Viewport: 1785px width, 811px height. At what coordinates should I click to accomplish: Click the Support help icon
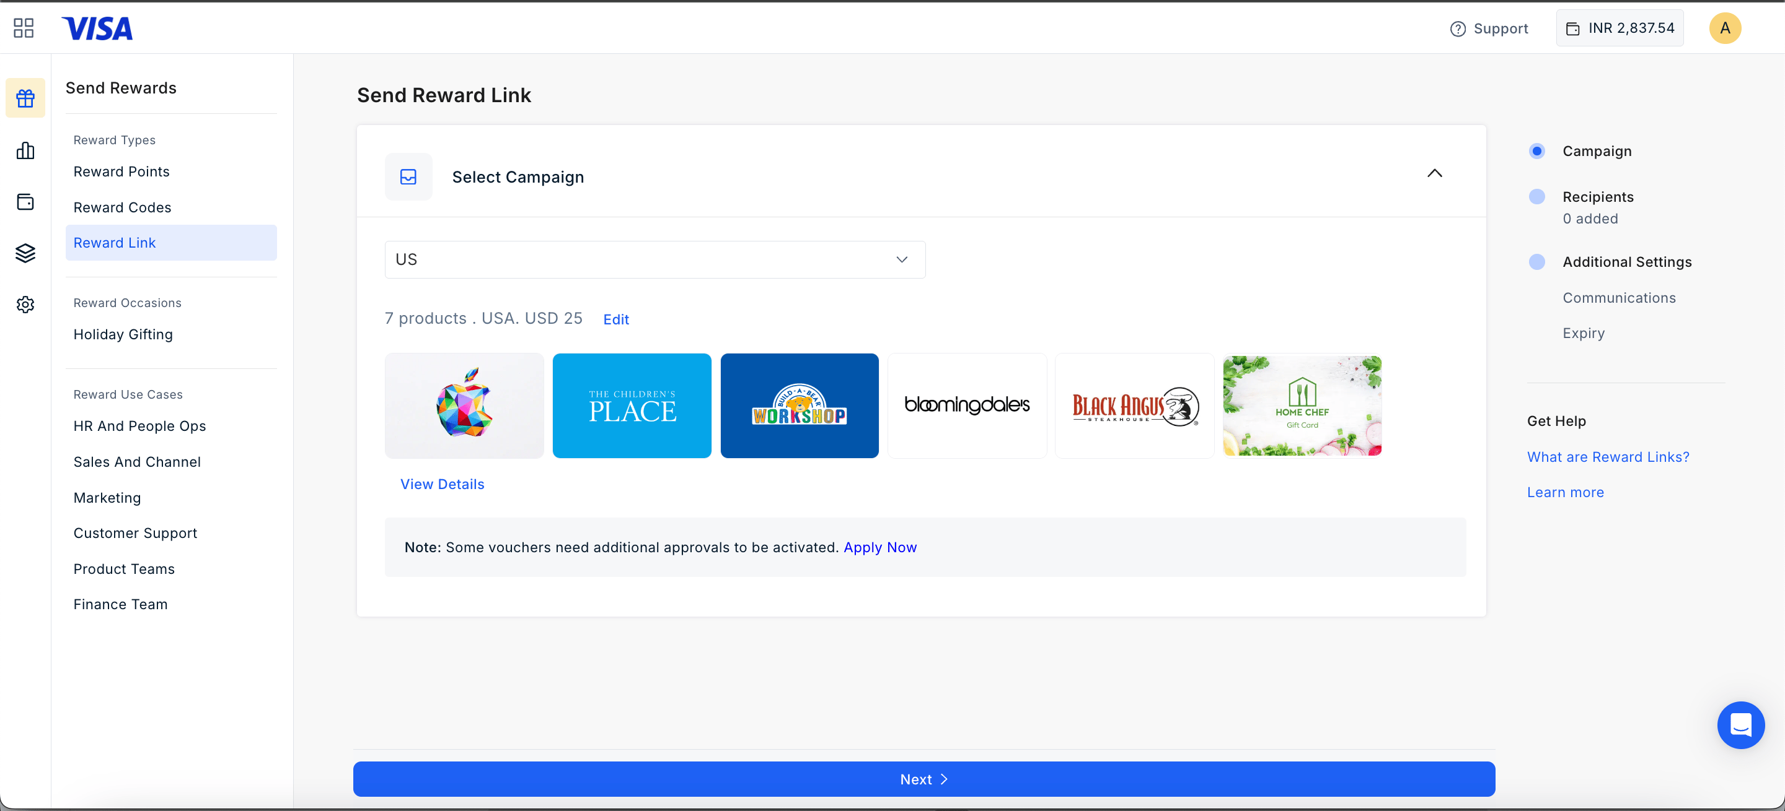click(x=1458, y=28)
